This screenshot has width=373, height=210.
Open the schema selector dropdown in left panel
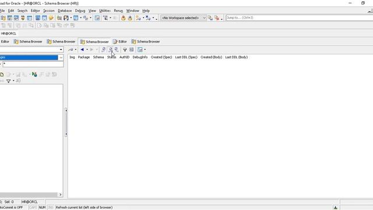(x=61, y=50)
